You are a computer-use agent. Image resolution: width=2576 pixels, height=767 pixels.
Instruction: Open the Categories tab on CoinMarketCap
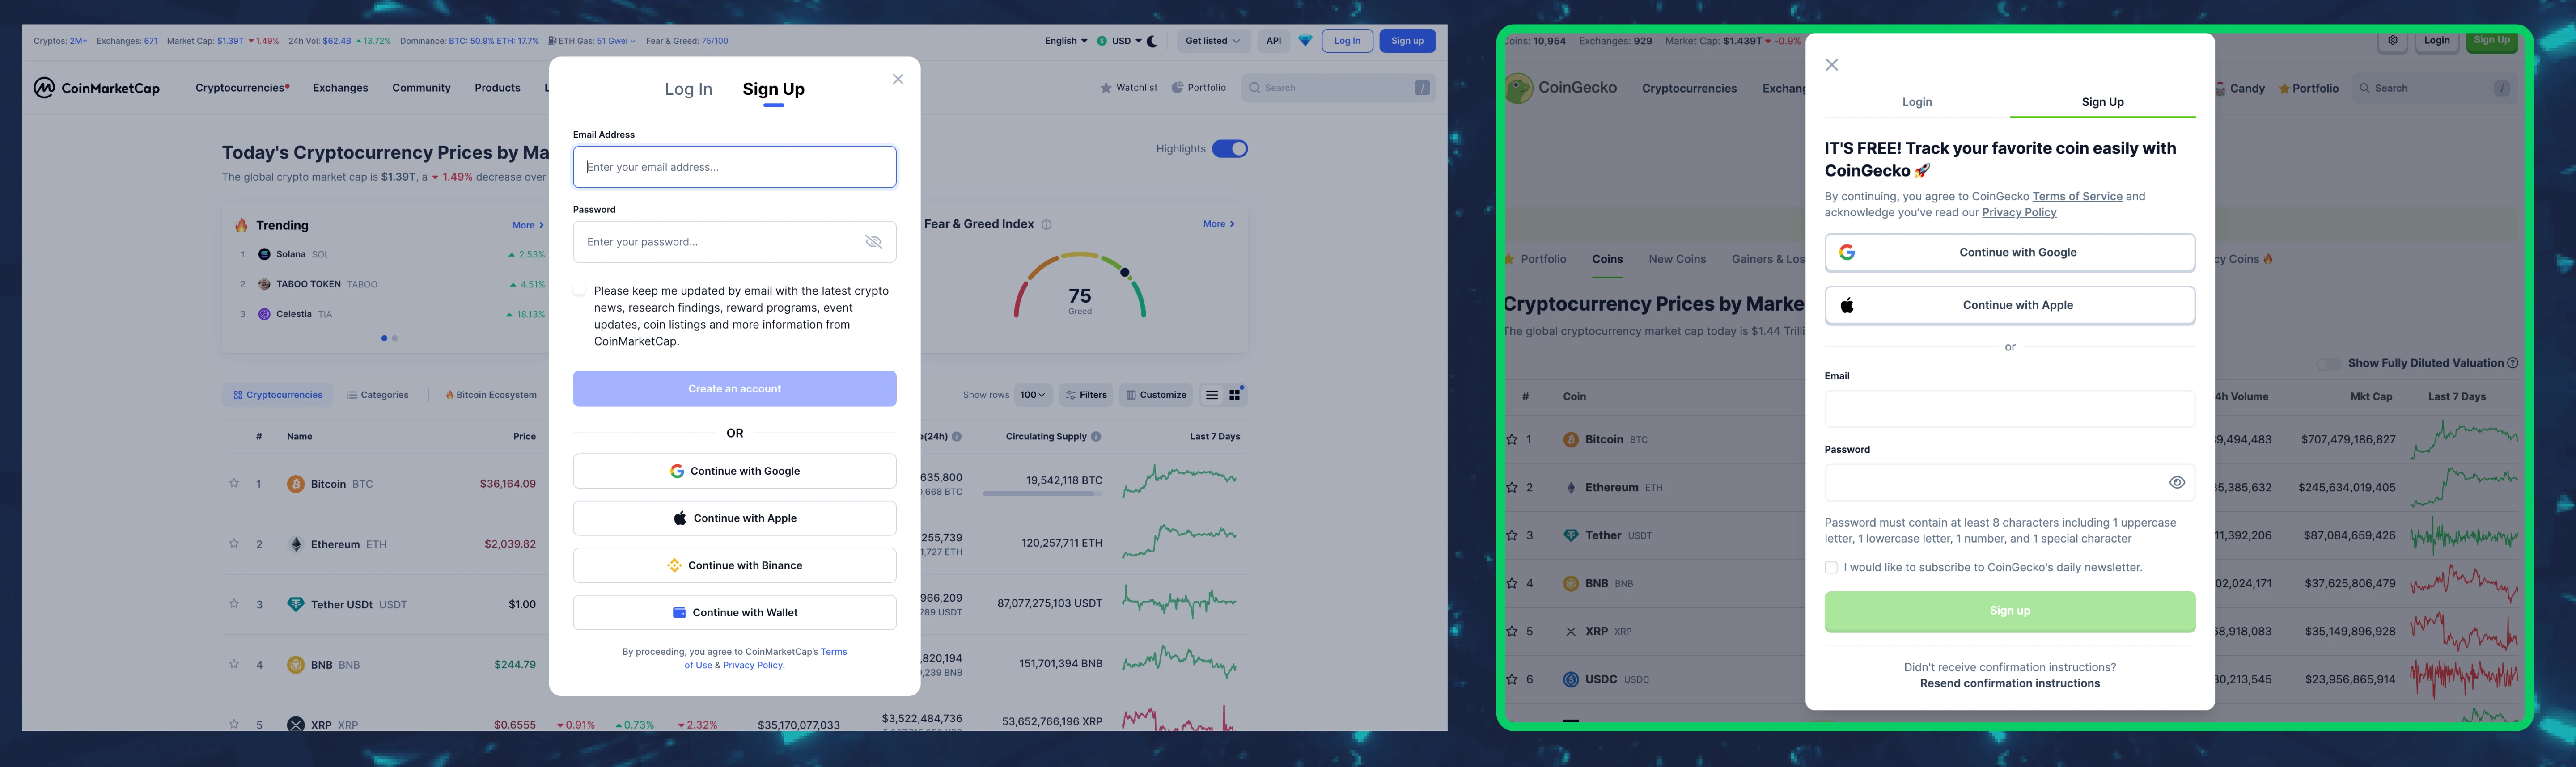pyautogui.click(x=378, y=395)
